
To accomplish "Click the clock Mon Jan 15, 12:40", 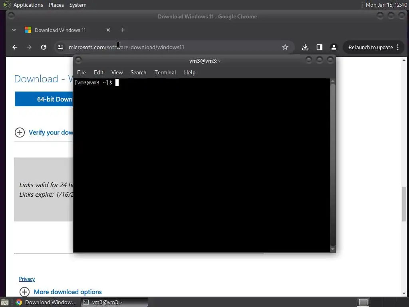I will click(386, 5).
